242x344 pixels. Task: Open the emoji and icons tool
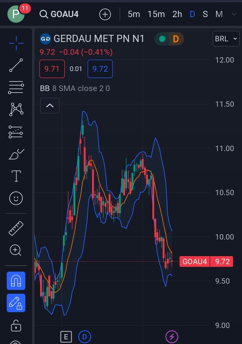pyautogui.click(x=16, y=198)
